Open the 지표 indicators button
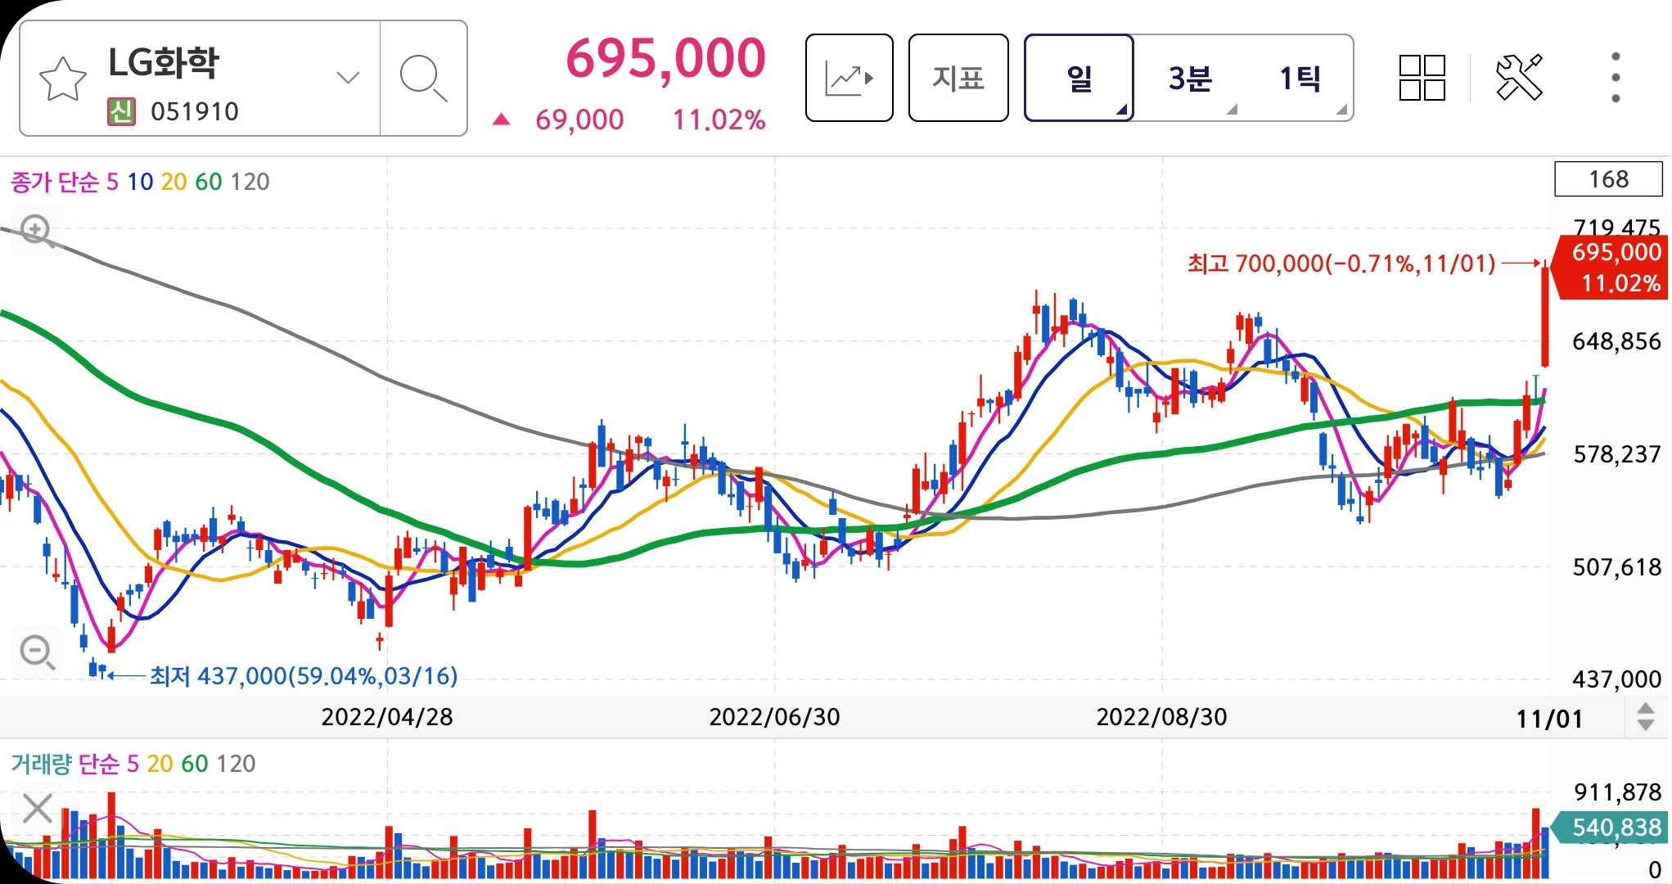The height and width of the screenshot is (884, 1672). tap(958, 78)
